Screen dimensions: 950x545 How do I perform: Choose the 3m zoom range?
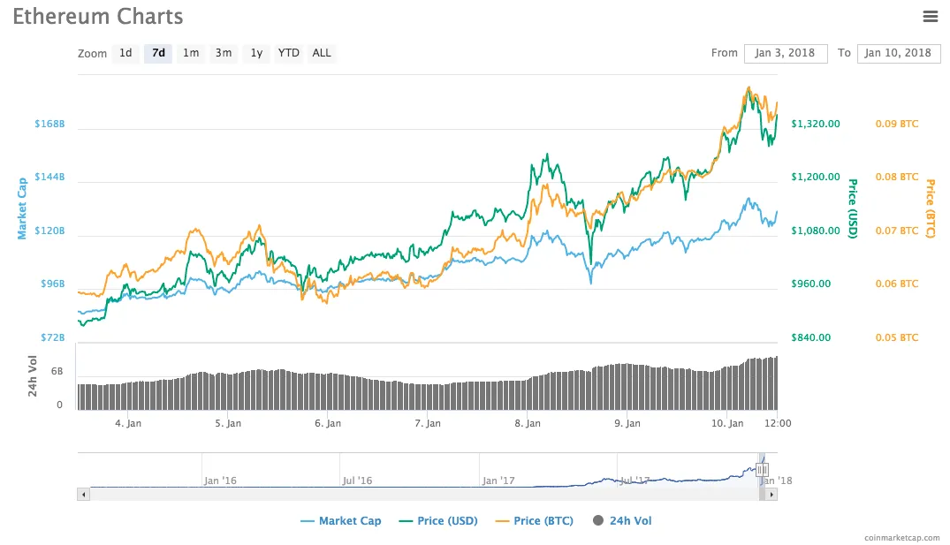click(224, 53)
